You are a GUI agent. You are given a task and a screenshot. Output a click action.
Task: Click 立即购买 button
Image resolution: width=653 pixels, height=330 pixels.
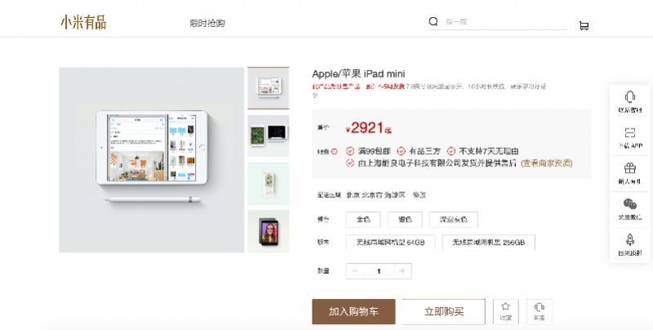click(444, 312)
